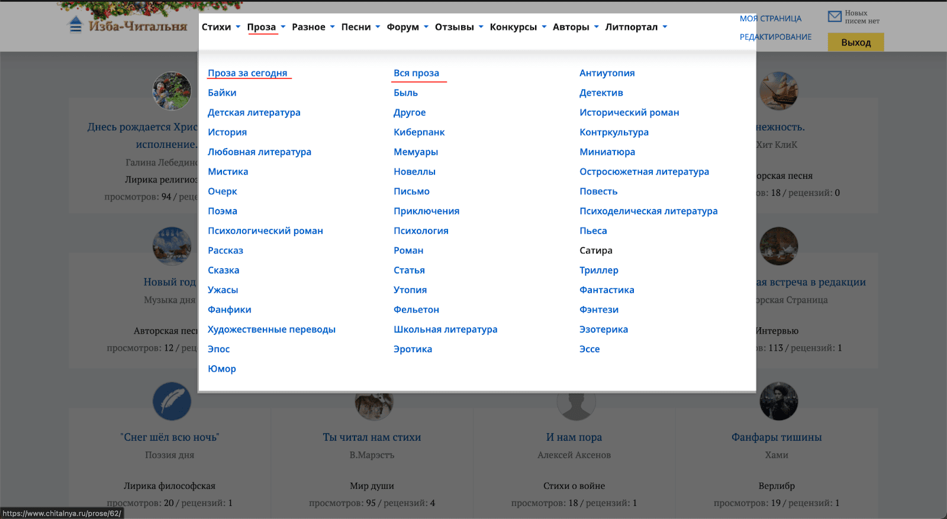Expand the Песни dropdown arrow
This screenshot has width=947, height=519.
coord(378,27)
